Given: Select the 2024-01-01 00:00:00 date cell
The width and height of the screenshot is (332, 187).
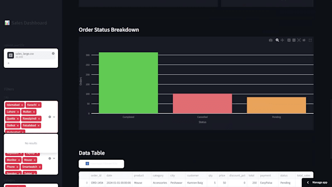Looking at the screenshot, I should [119, 183].
